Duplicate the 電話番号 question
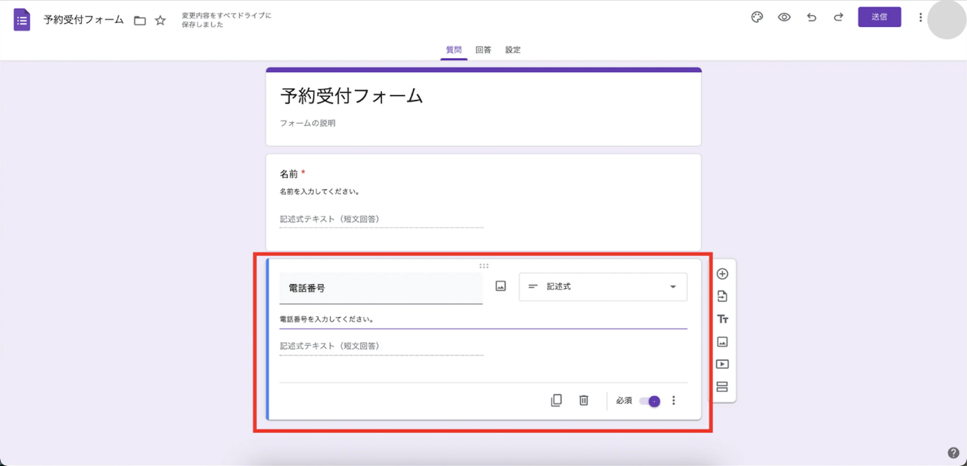 tap(557, 400)
